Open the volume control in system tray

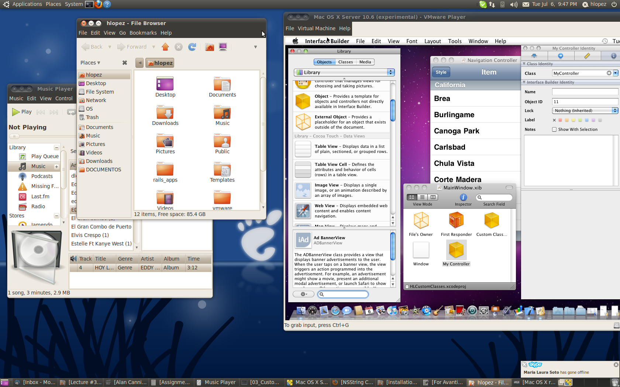[514, 4]
